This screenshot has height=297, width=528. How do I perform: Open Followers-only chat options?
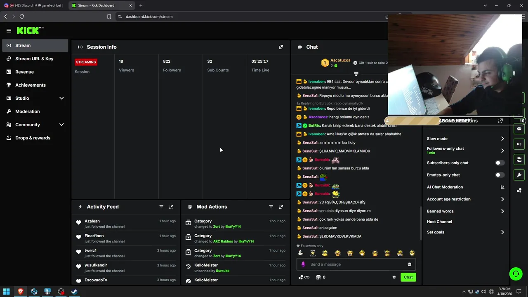click(x=465, y=151)
